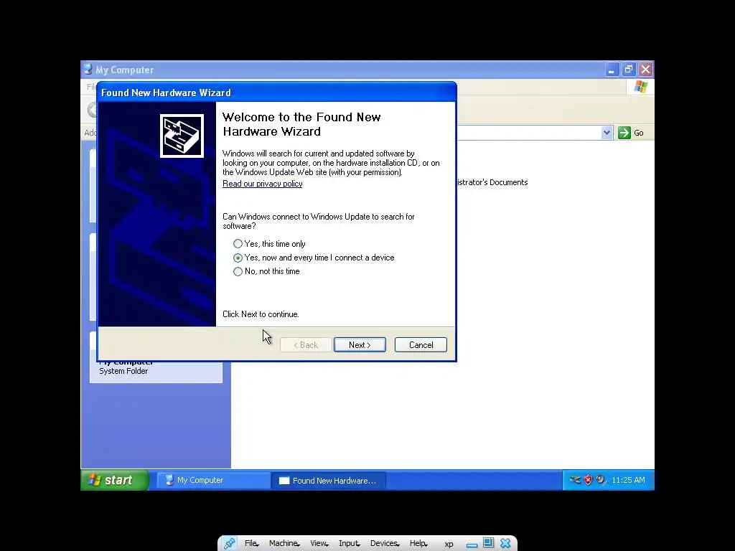This screenshot has height=551, width=735.
Task: Click the hardware wizard icon image
Action: pyautogui.click(x=182, y=136)
